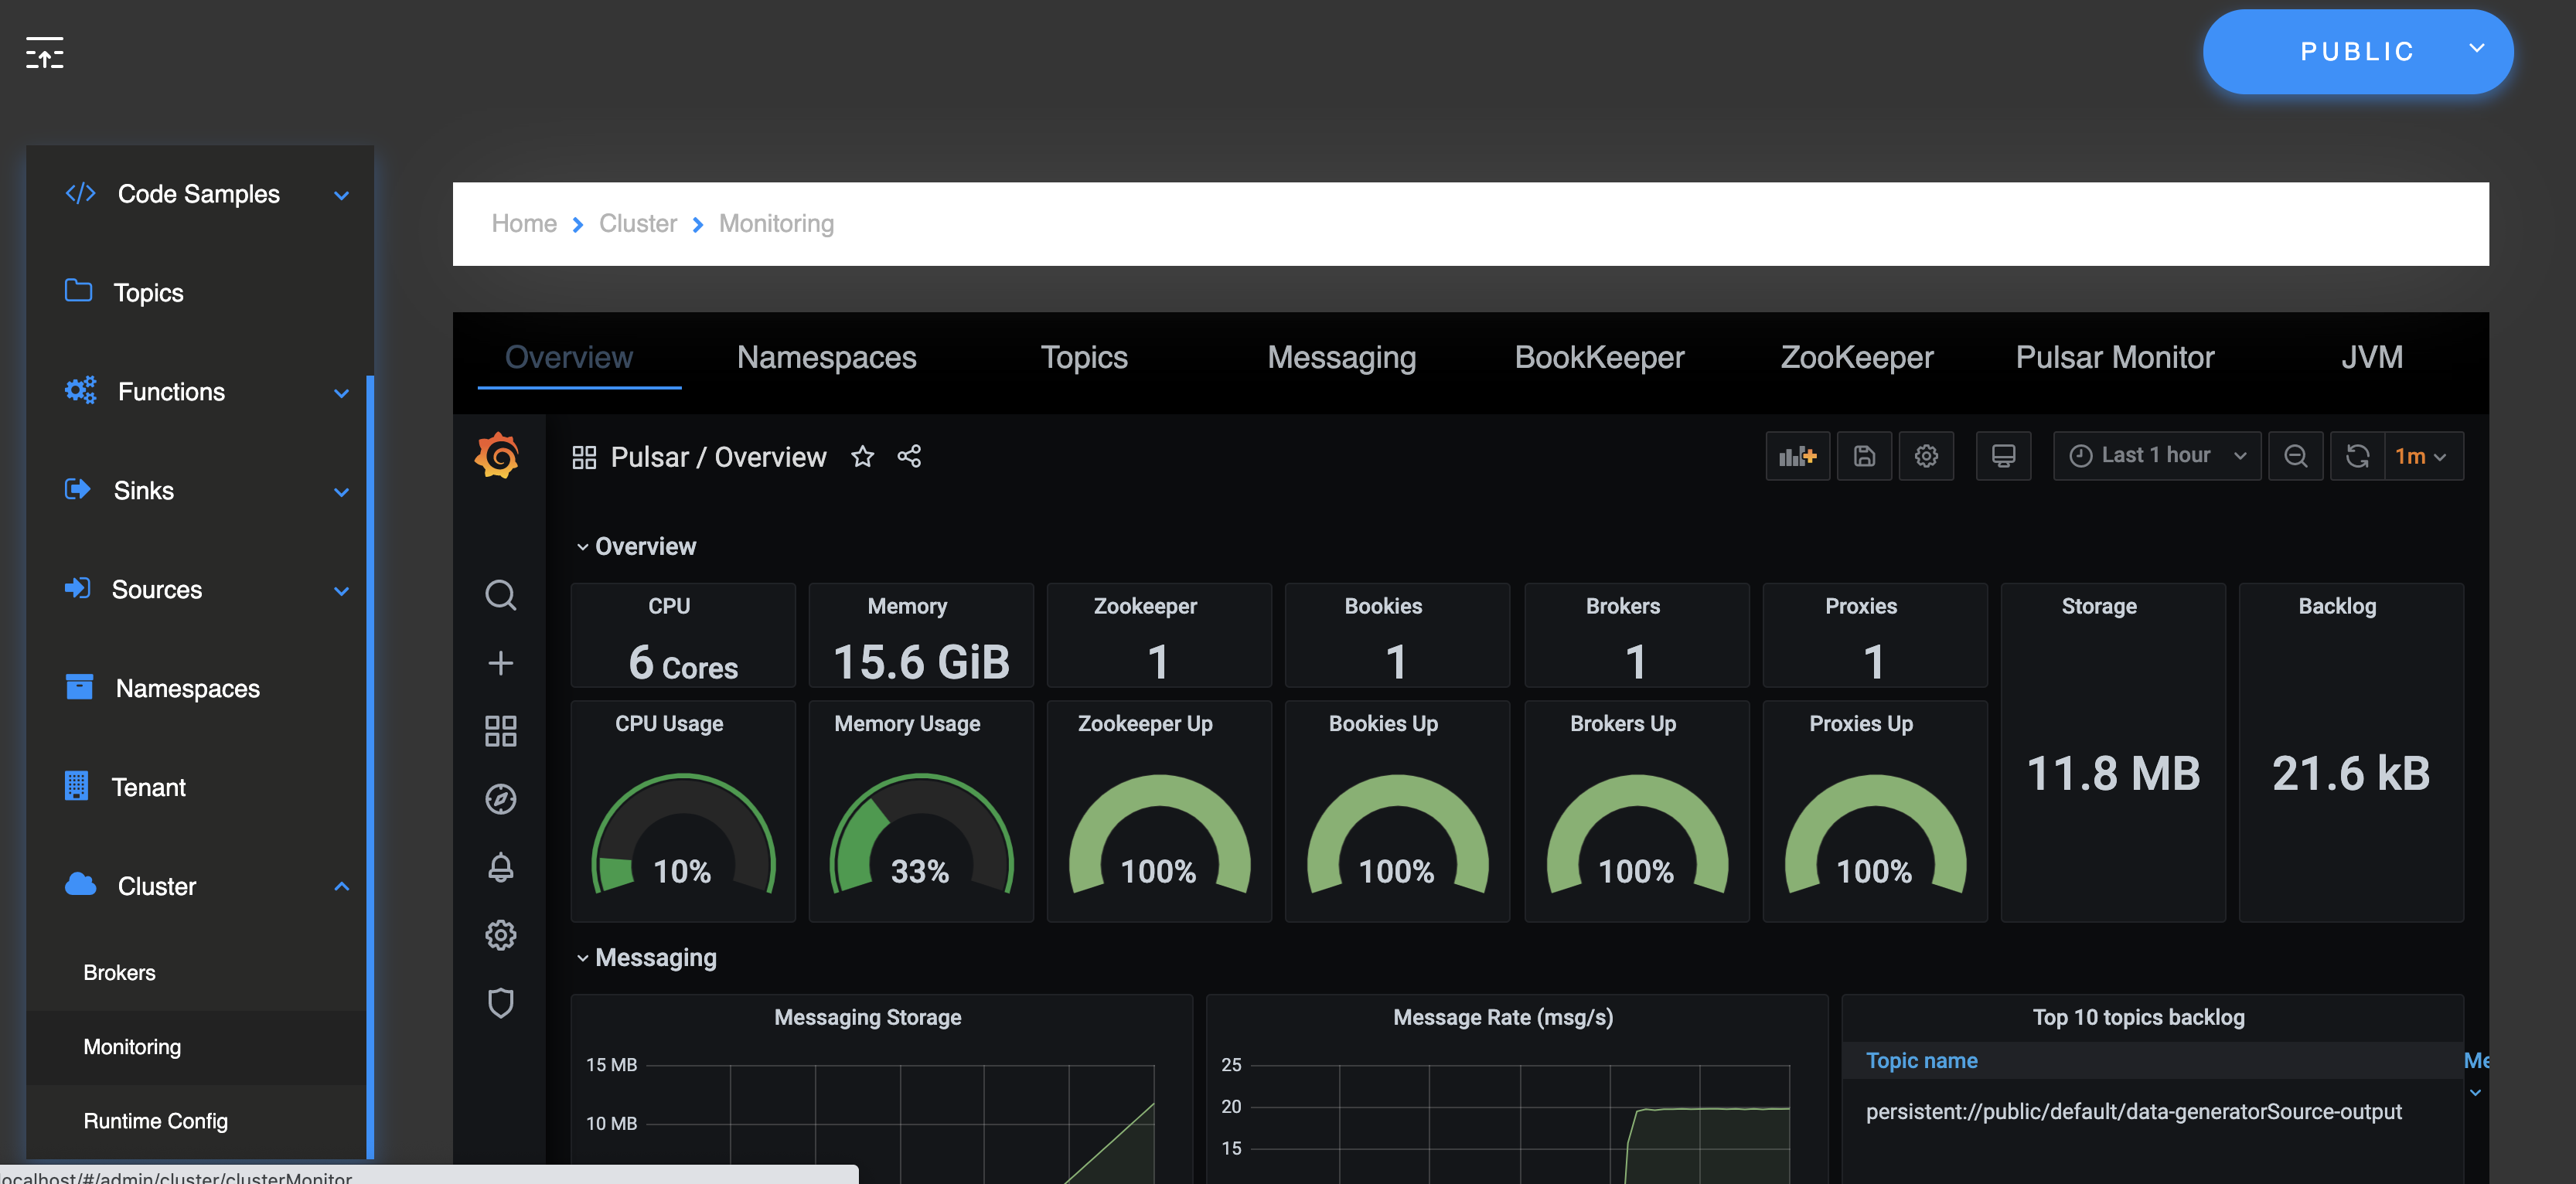Screen dimensions: 2576x1184
Task: Open dashboard settings gear in toolbar
Action: 1926,456
